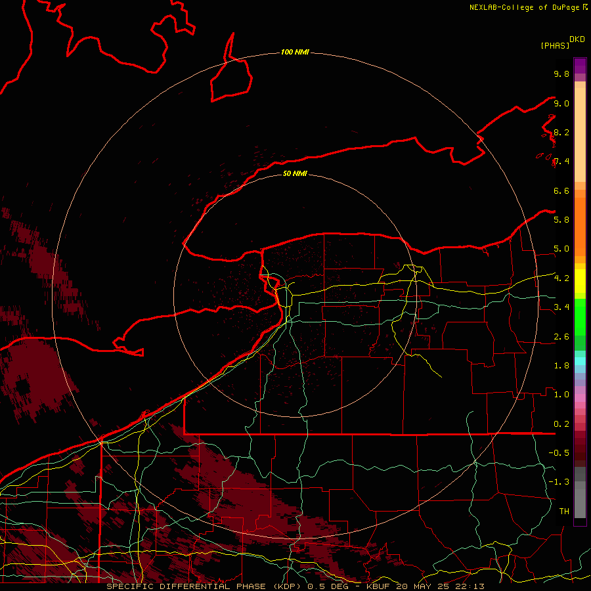This screenshot has width=591, height=591.
Task: Click the 3.4 value on the color scale
Action: tap(561, 307)
